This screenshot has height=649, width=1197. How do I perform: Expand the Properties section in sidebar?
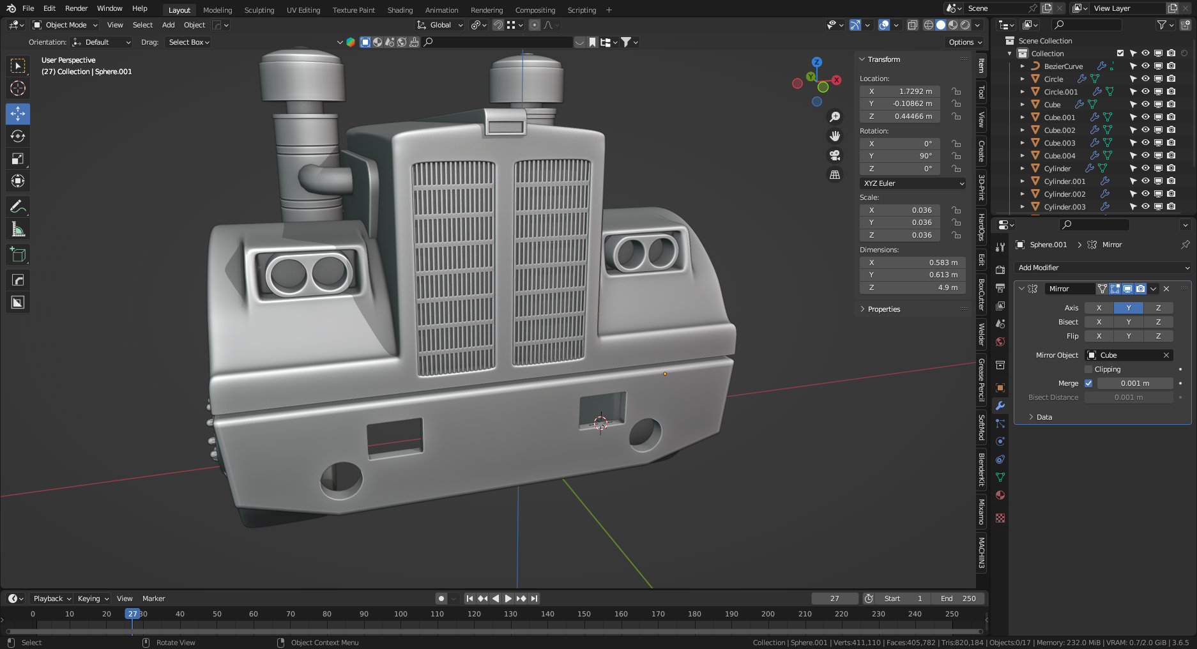click(x=884, y=309)
